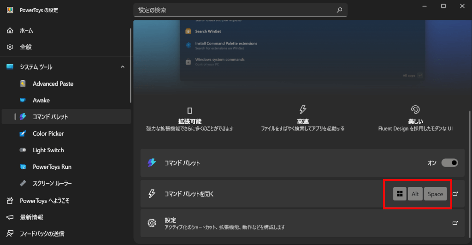472x245 pixels.
Task: Click the gear icon in 設定 row
Action: 152,223
